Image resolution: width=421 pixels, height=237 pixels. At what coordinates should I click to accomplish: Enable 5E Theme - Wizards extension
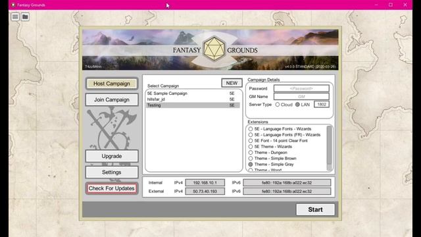251,147
